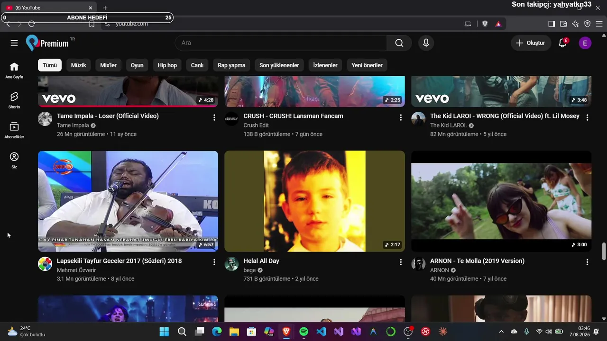Play the ARNON Te Molla thumbnail
The width and height of the screenshot is (607, 341).
[x=501, y=201]
